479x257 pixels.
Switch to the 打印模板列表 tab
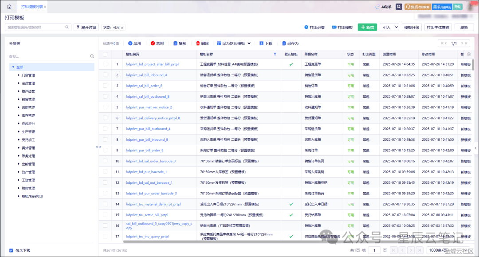click(32, 7)
